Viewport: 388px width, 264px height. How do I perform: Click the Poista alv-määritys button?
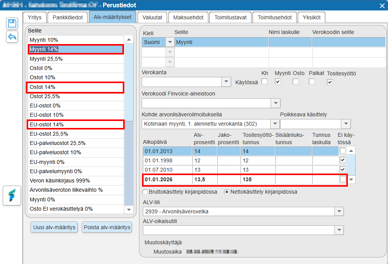[x=107, y=227]
